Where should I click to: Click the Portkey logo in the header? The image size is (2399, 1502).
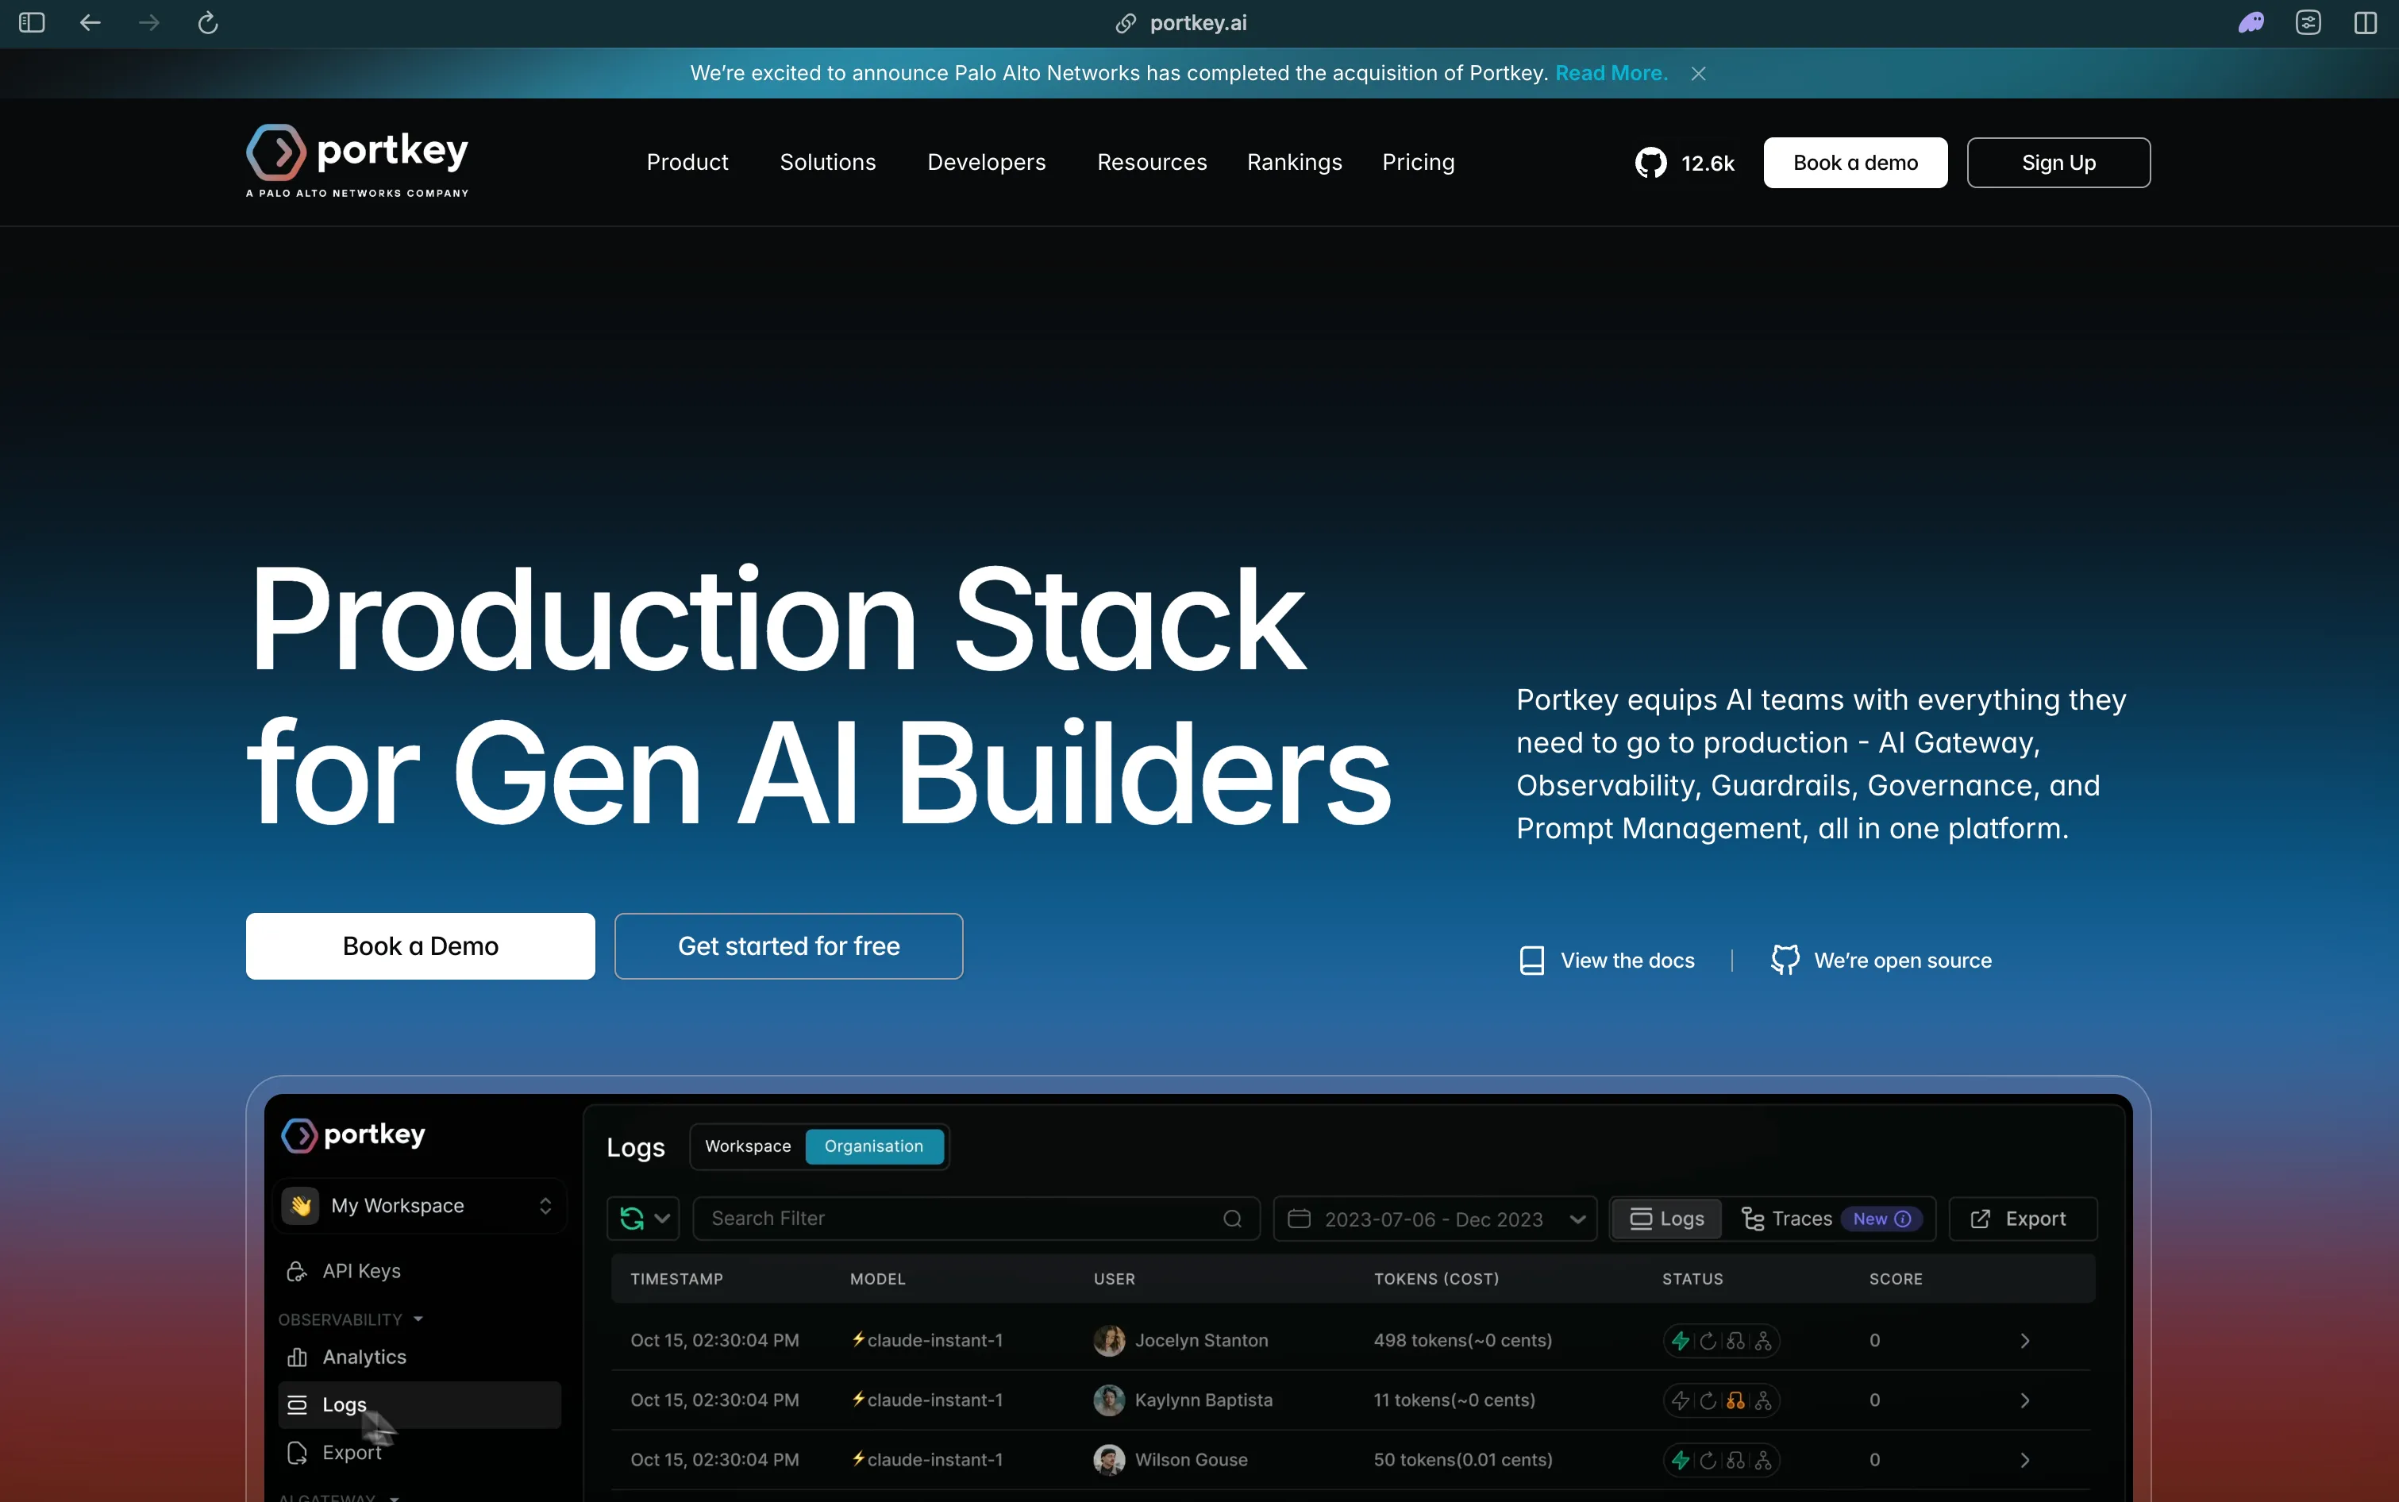pyautogui.click(x=357, y=161)
